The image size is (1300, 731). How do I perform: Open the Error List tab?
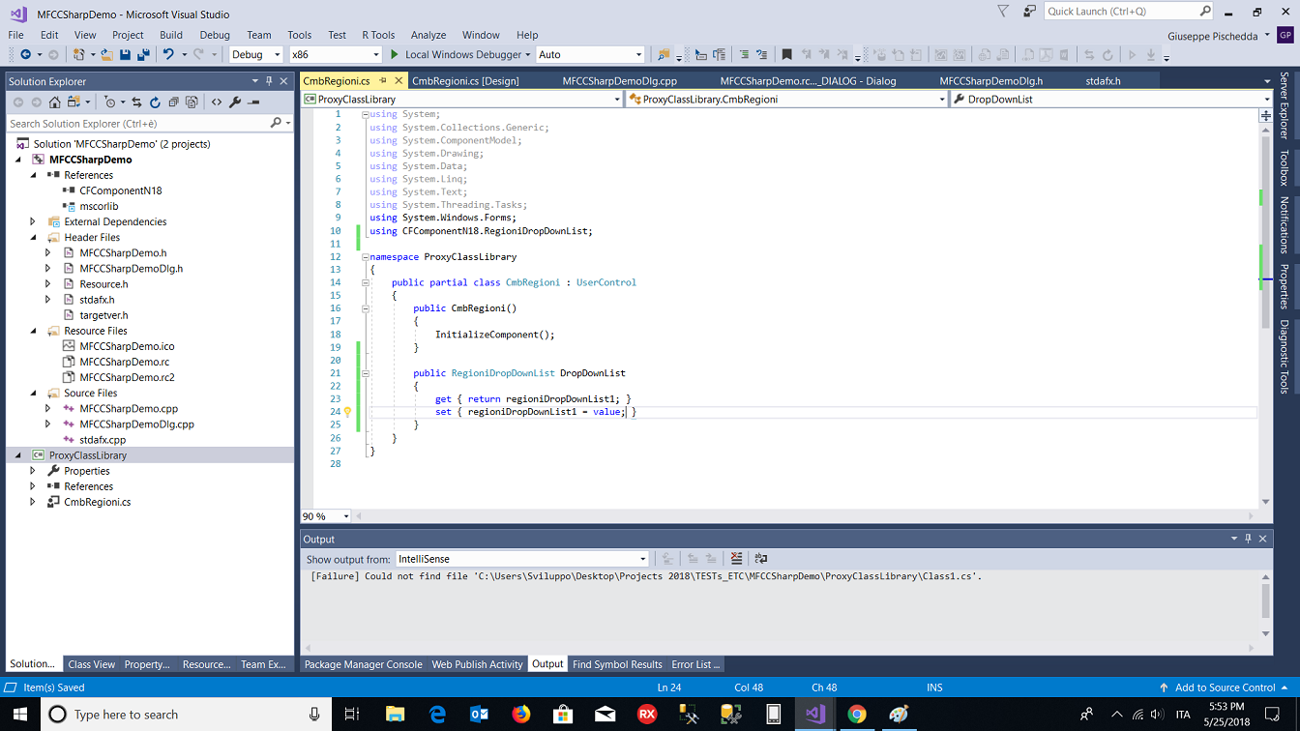coord(695,664)
